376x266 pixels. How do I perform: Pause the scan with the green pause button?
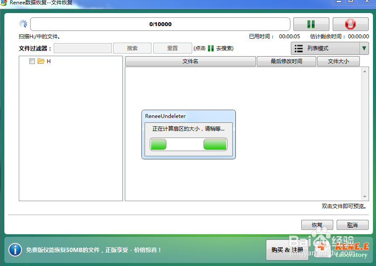click(x=311, y=24)
